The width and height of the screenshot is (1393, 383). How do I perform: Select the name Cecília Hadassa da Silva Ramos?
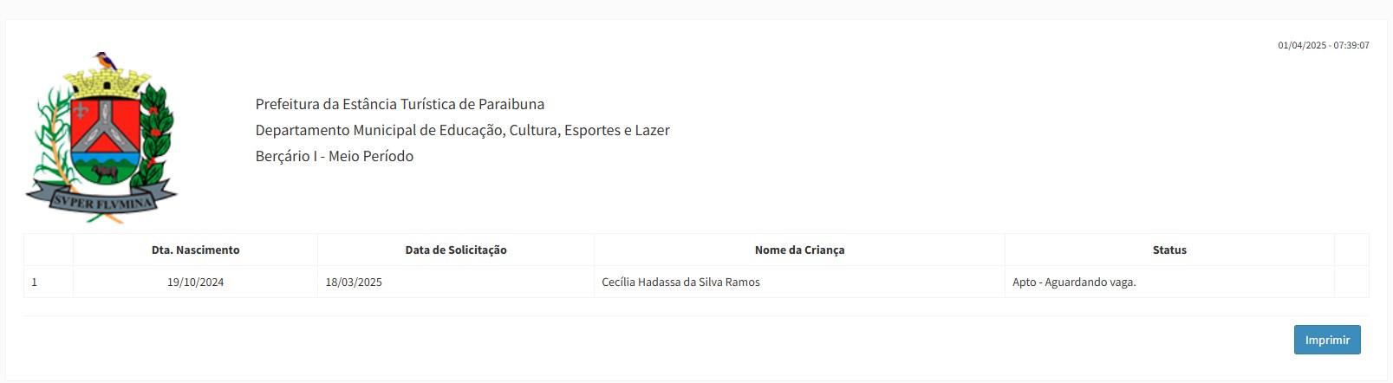point(680,282)
